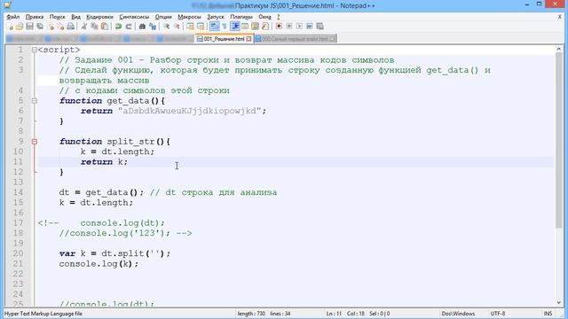Toggle INS insert mode in status bar
Viewport: 568px width, 319px height.
pyautogui.click(x=548, y=314)
